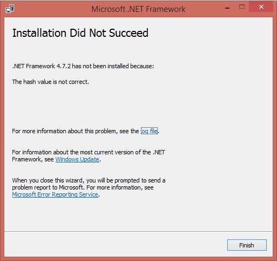277x261 pixels.
Task: Click the Installation Did Not Succeed heading
Action: (x=80, y=33)
